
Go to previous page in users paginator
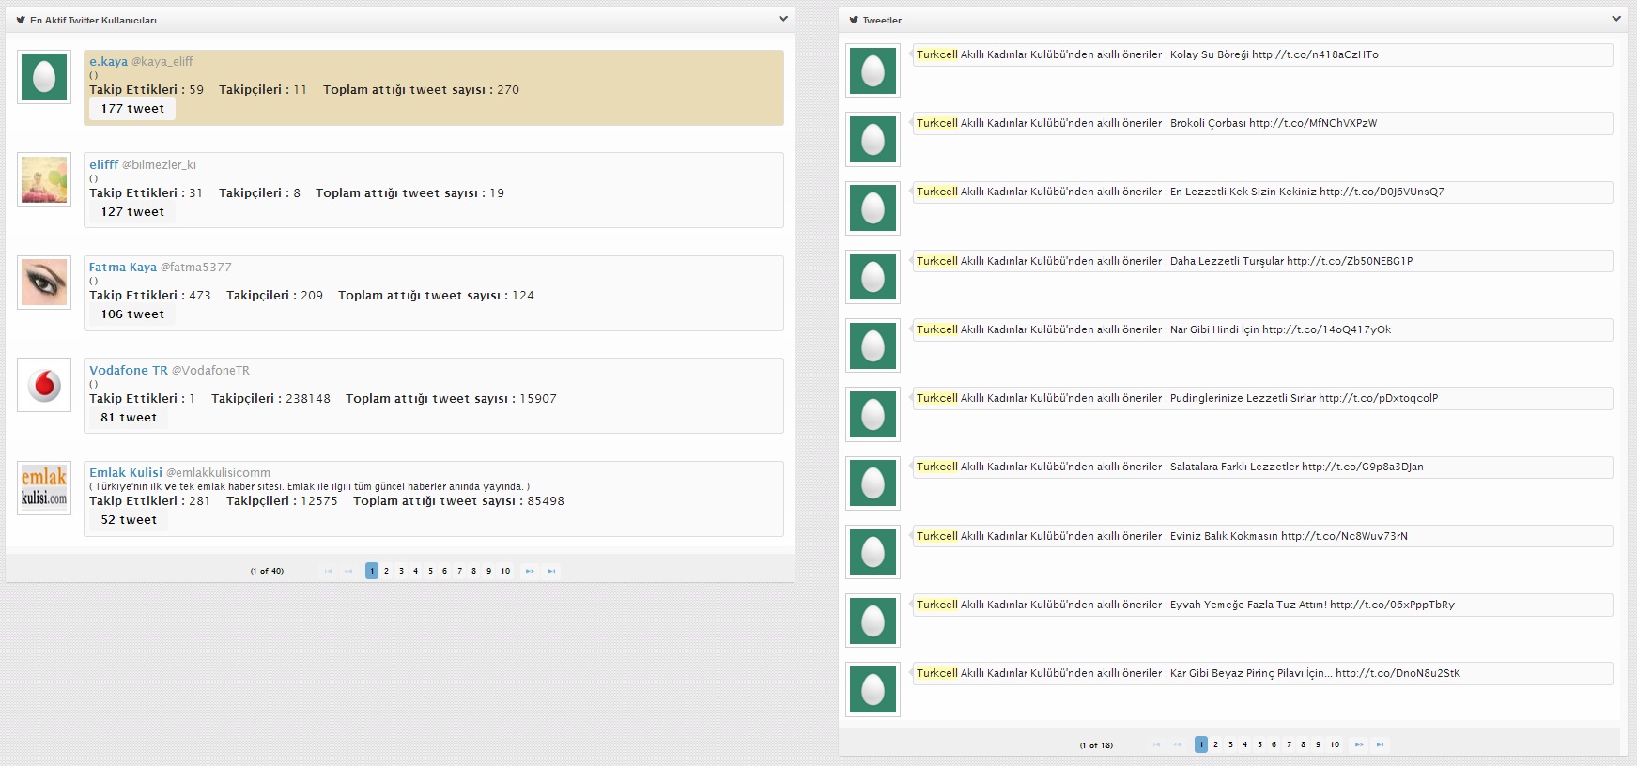coord(348,571)
